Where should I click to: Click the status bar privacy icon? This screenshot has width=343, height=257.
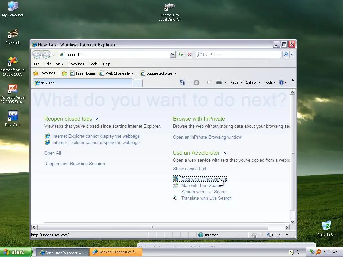coord(254,235)
